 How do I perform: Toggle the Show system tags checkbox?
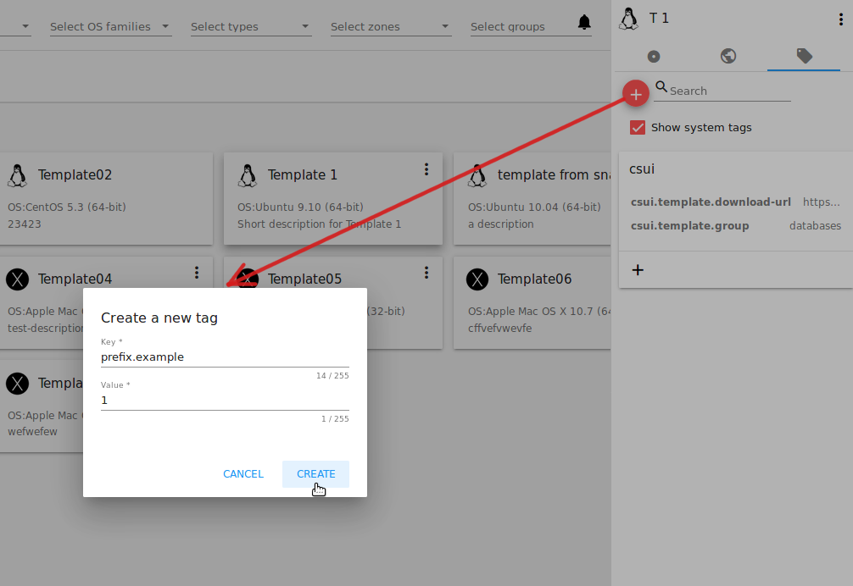pyautogui.click(x=638, y=128)
